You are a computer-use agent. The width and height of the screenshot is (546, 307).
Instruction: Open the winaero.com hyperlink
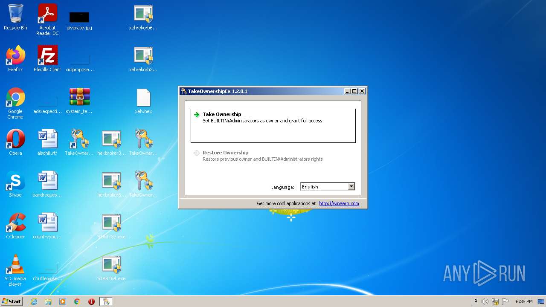[339, 203]
